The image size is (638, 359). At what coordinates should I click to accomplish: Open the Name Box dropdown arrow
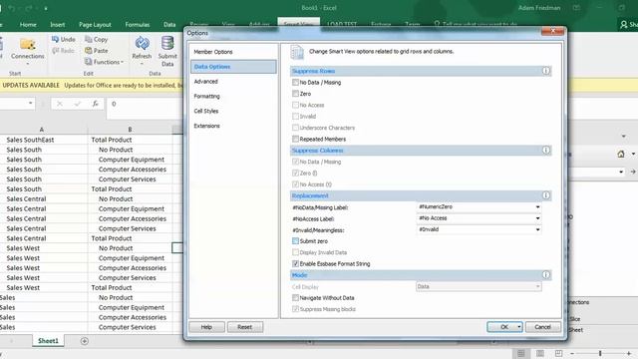31,104
